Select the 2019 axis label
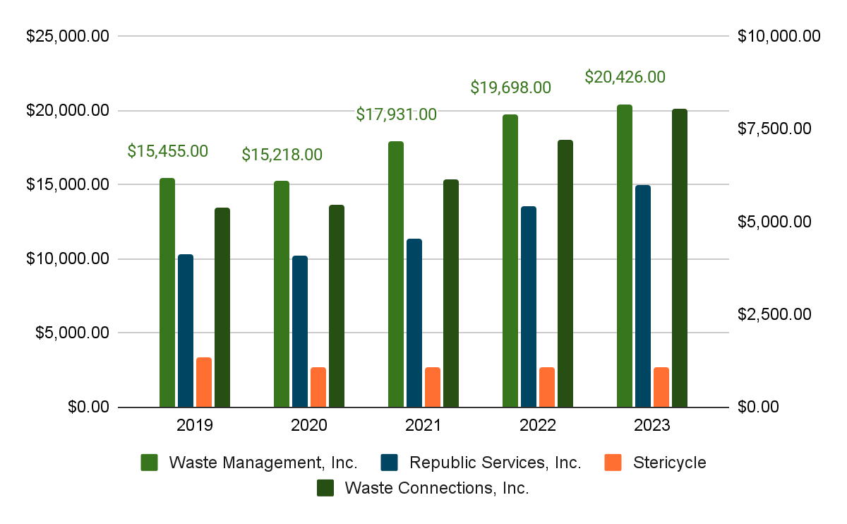 coord(194,426)
